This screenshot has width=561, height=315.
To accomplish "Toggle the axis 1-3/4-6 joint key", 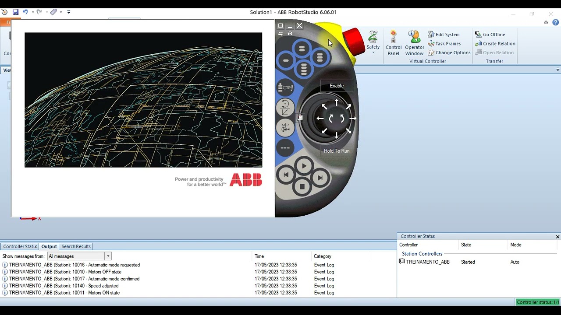I will [x=285, y=128].
